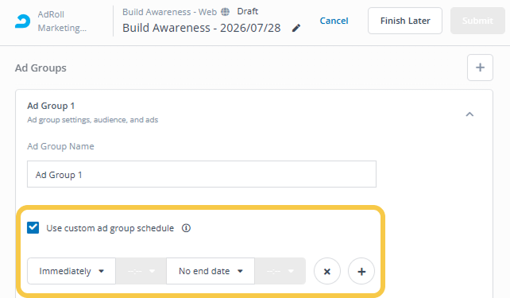Open the schedule info tooltip icon
510x298 pixels.
point(186,228)
